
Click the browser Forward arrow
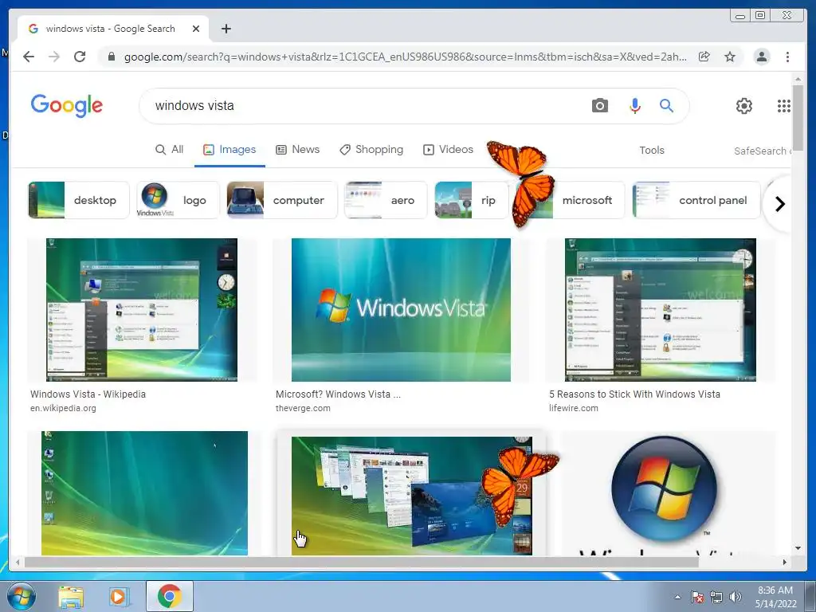click(54, 57)
